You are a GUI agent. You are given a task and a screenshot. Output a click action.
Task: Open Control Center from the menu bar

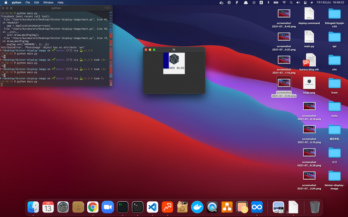point(305,3)
